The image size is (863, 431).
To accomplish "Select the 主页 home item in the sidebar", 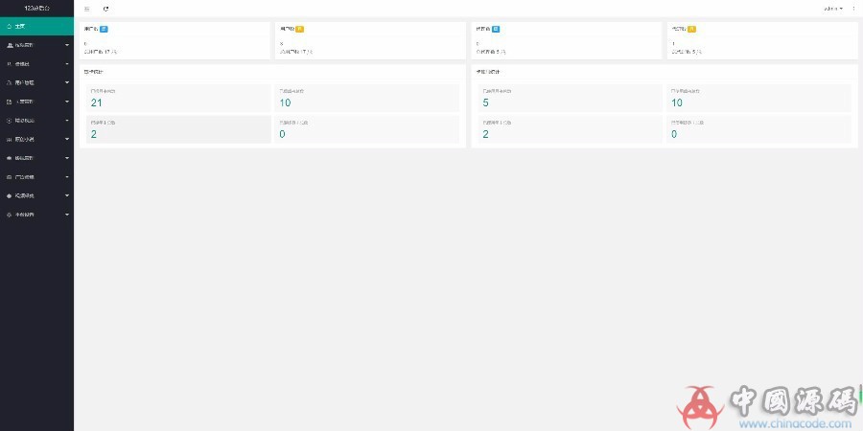I will click(36, 26).
